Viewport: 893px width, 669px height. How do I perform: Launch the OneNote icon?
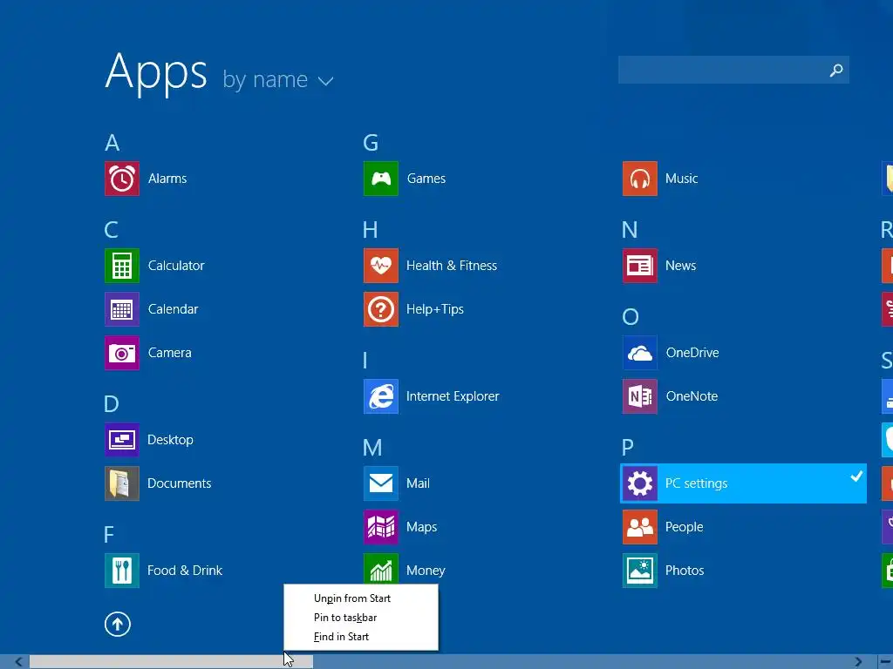(639, 396)
